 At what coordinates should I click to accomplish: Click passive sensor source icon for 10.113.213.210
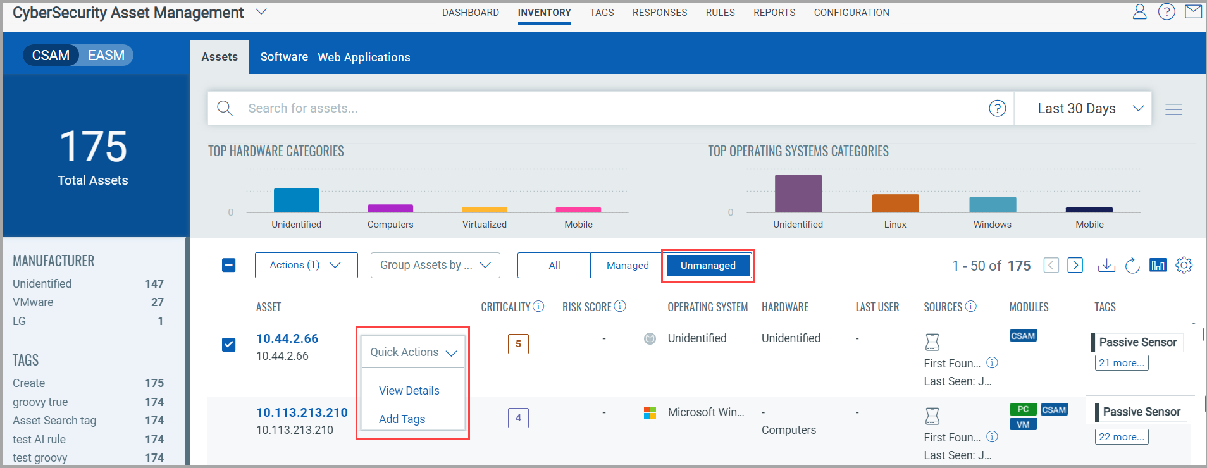tap(932, 416)
